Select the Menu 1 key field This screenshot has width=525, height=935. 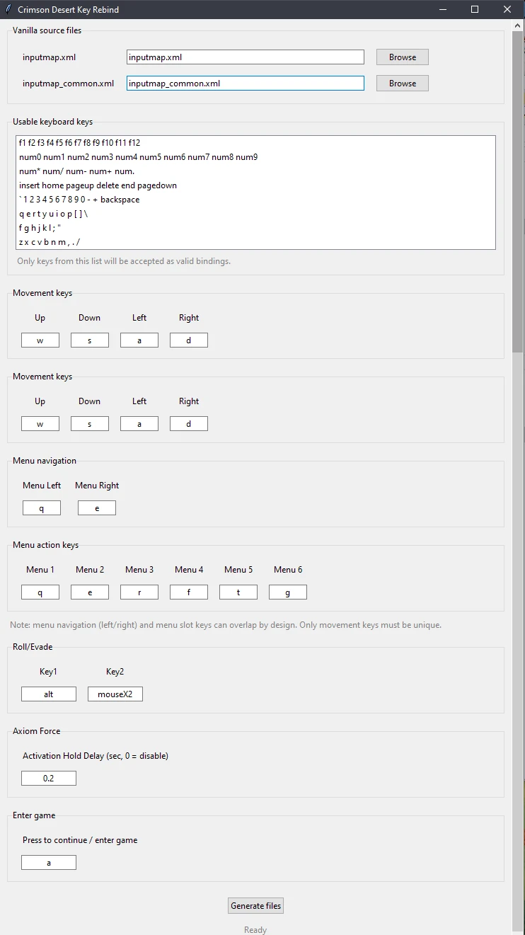pos(40,592)
